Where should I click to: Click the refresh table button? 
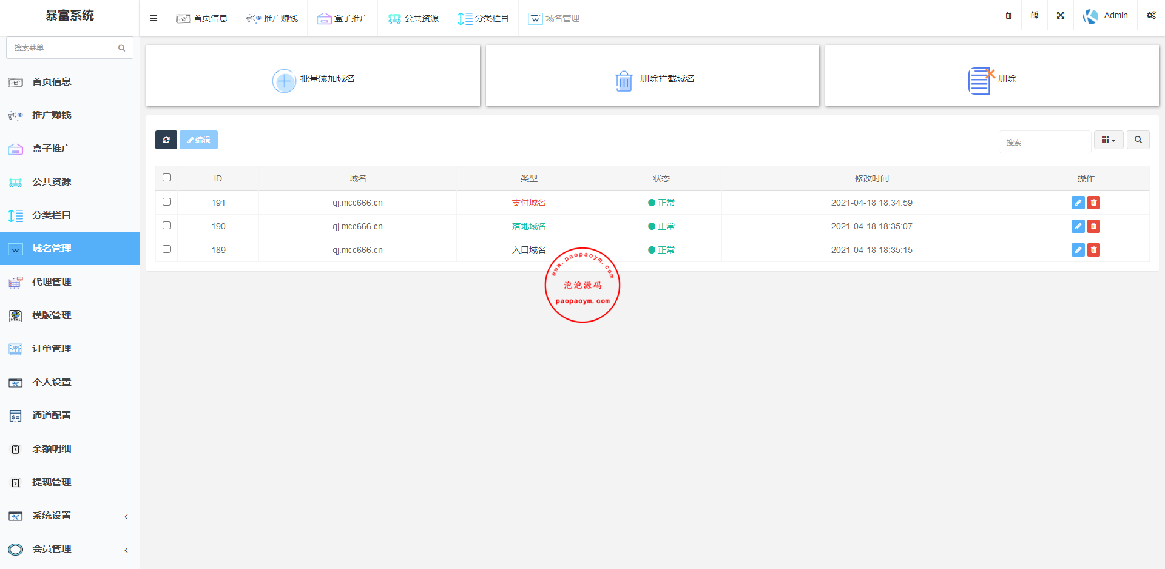[x=166, y=140]
